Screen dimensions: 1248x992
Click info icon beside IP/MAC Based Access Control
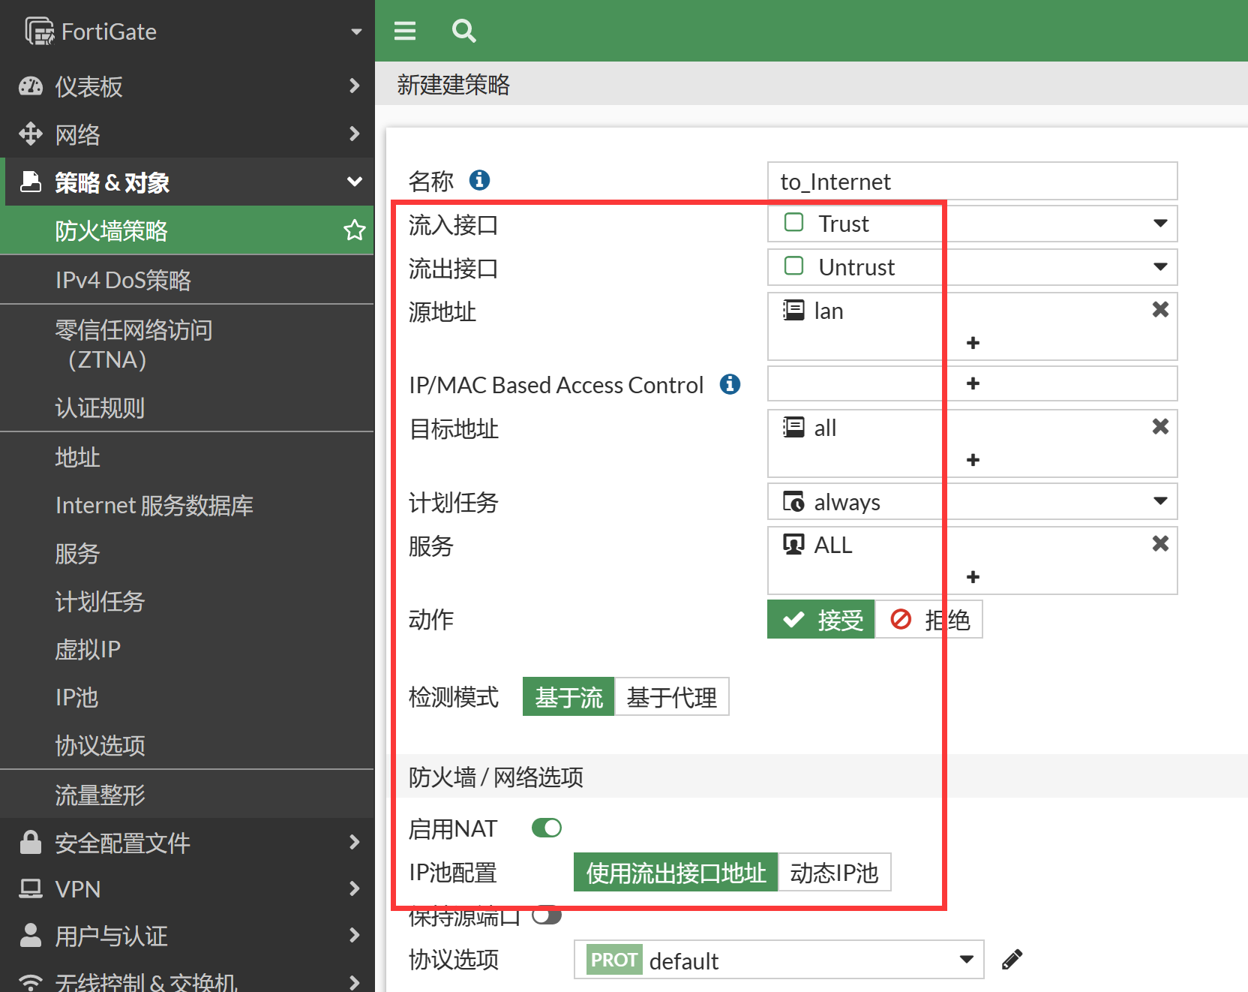click(730, 384)
